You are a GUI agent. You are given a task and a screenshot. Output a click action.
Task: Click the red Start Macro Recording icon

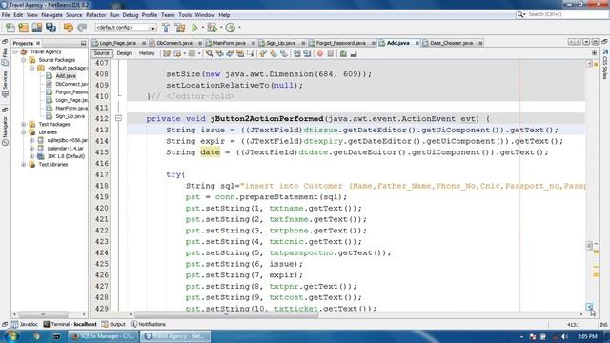(x=320, y=53)
